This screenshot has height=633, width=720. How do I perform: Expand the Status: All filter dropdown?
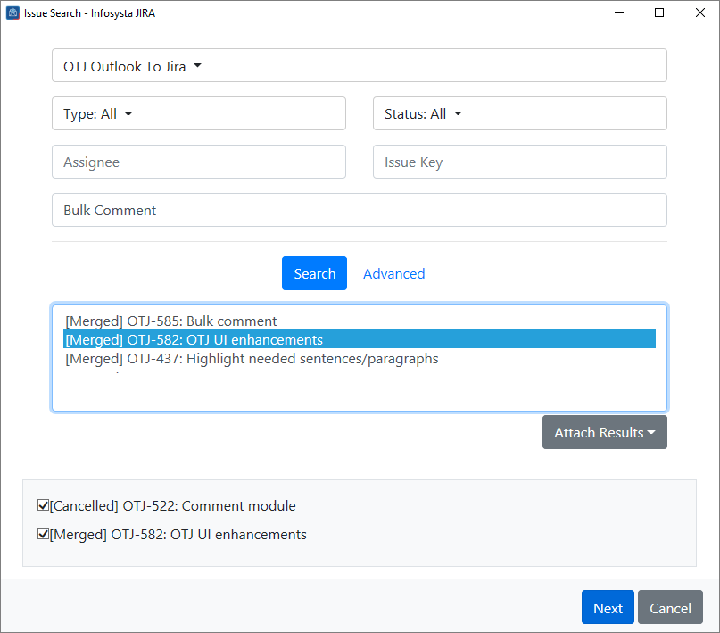point(423,114)
